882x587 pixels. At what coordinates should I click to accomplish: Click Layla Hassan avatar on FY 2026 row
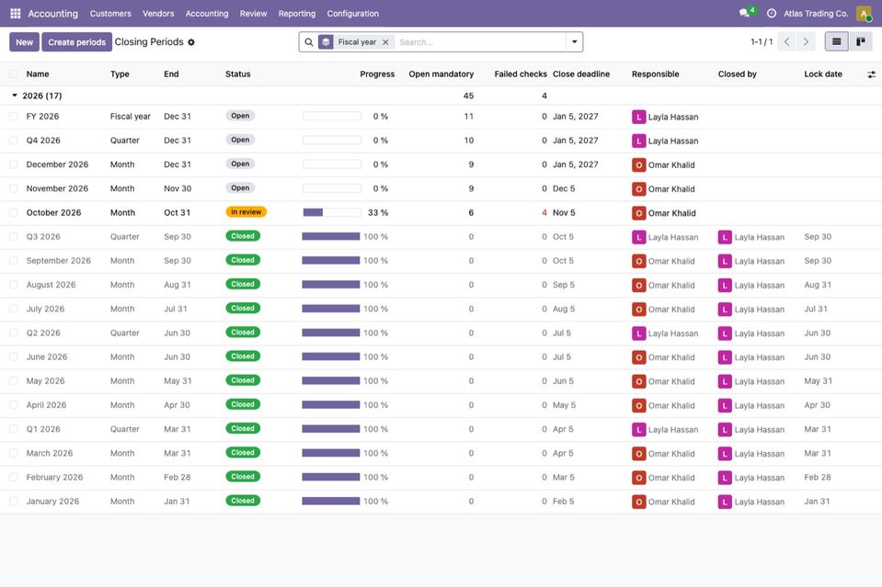tap(638, 117)
